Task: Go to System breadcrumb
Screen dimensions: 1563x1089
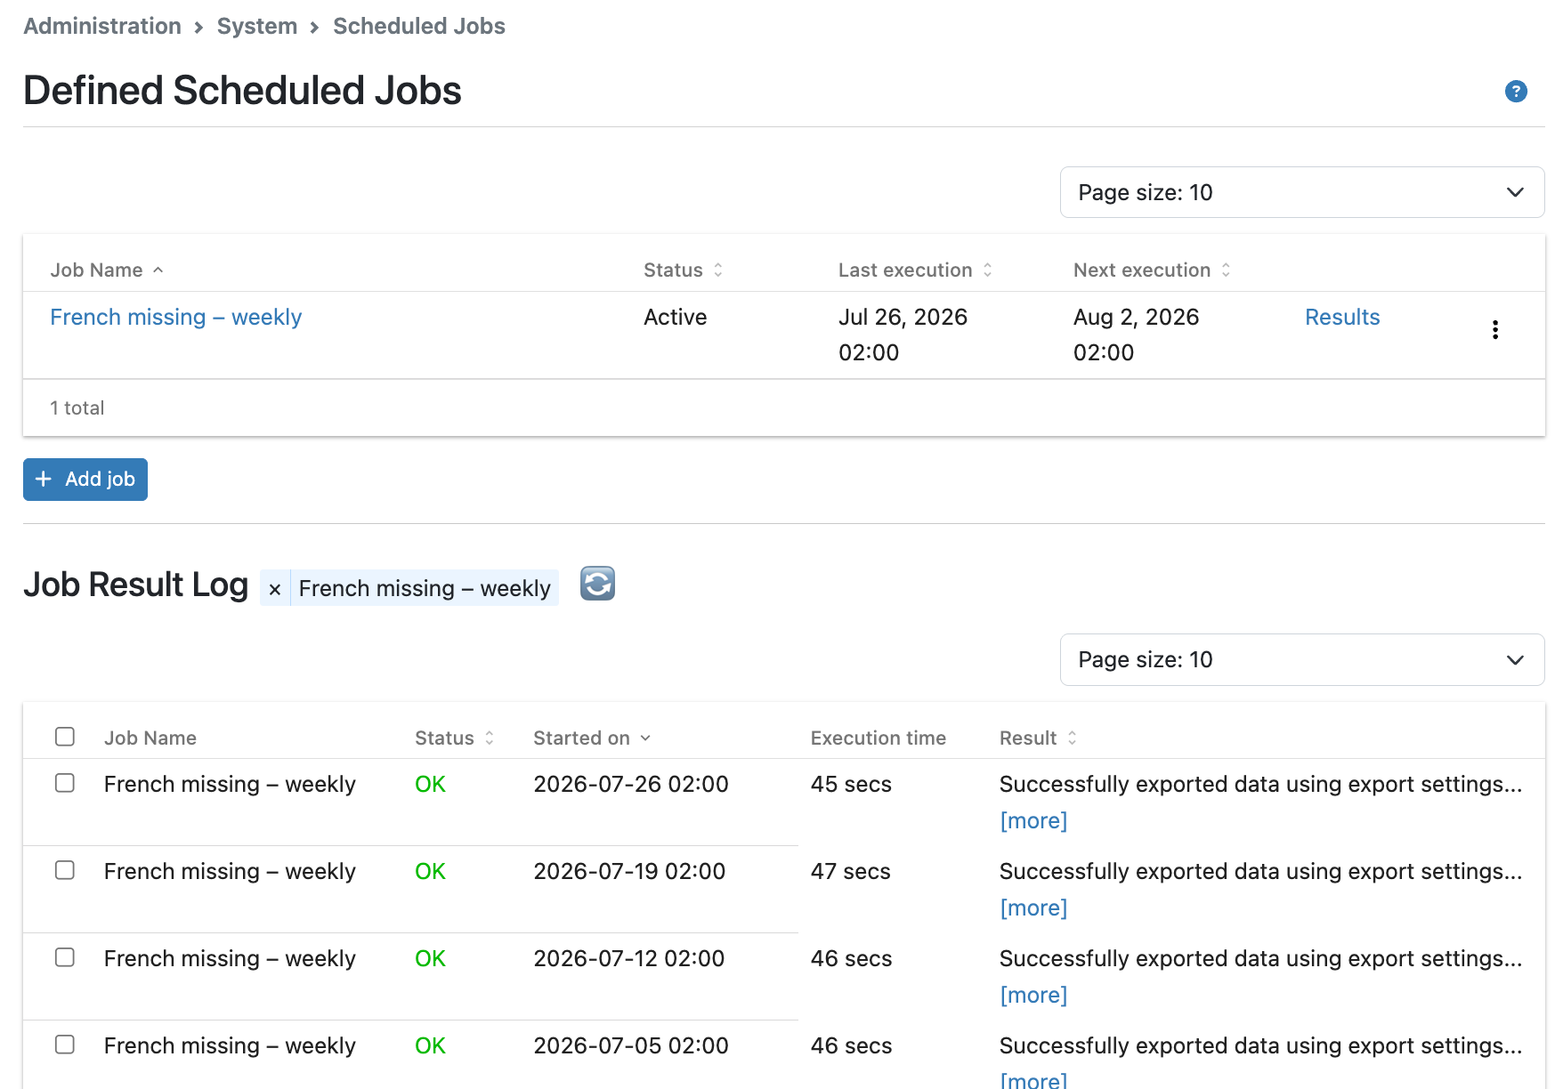Action: [x=257, y=26]
